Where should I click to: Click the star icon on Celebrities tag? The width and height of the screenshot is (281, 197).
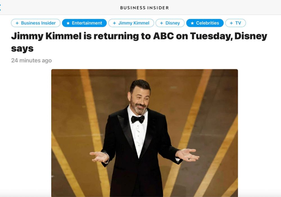click(192, 23)
